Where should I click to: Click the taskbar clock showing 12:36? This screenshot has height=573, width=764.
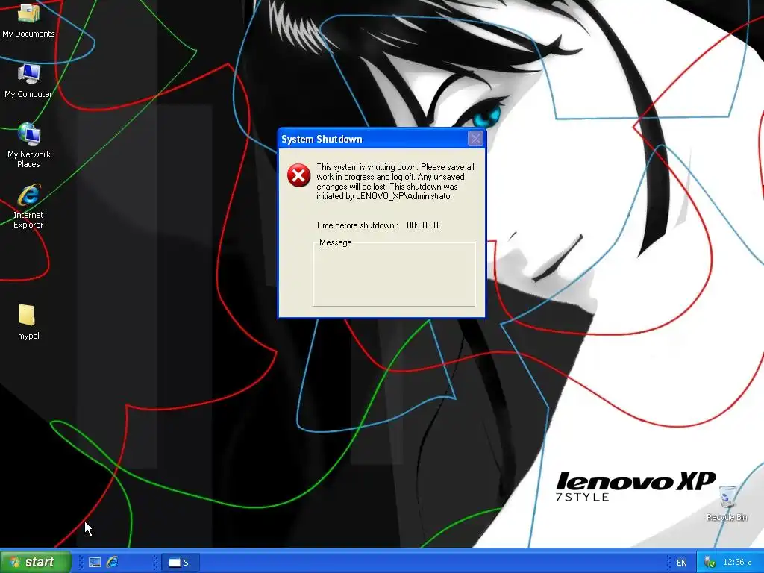pyautogui.click(x=737, y=563)
